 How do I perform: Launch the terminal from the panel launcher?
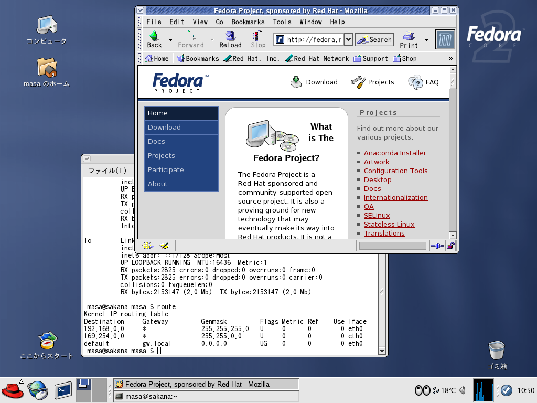pyautogui.click(x=63, y=390)
